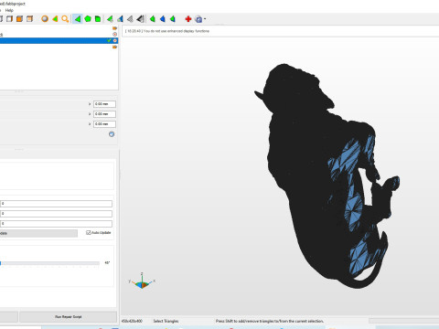Click the angle slider track near 45°
The width and height of the screenshot is (439, 329).
49,263
